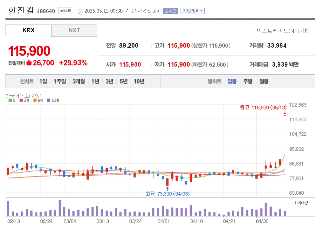Click the 코스피 market badge

66,11
